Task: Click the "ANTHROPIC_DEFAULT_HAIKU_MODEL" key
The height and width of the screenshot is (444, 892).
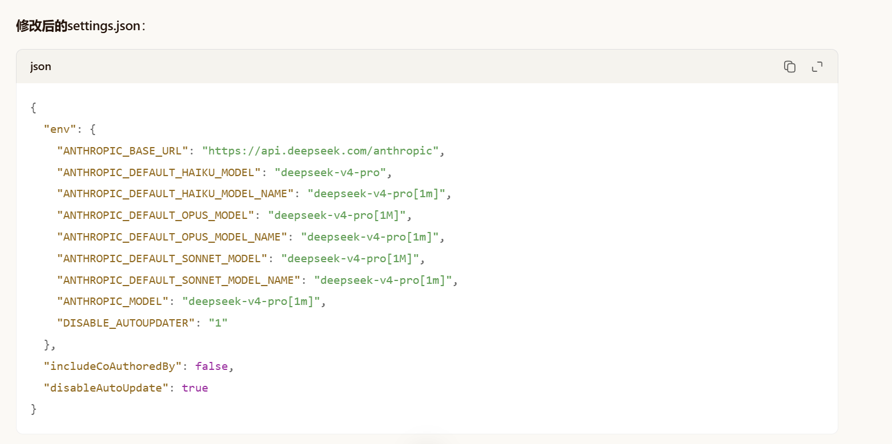Action: pos(159,172)
